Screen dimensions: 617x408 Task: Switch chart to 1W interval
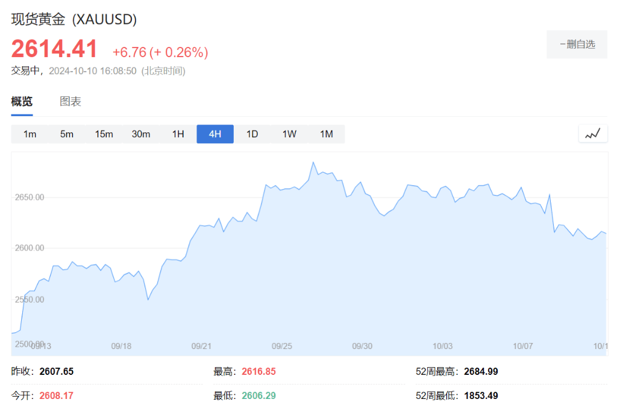[x=289, y=134]
